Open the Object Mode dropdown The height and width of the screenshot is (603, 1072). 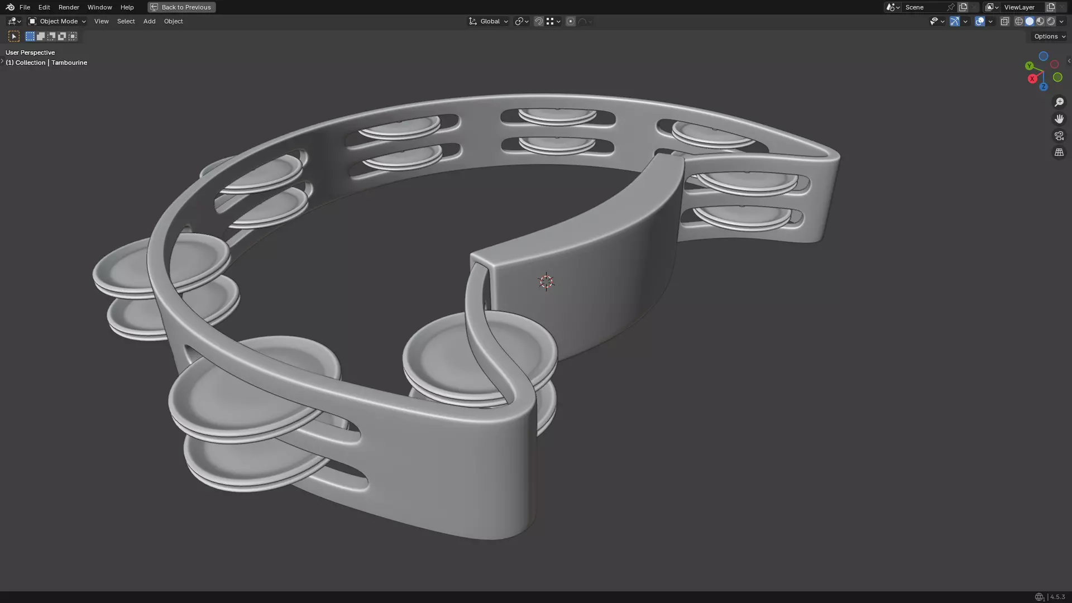point(58,21)
